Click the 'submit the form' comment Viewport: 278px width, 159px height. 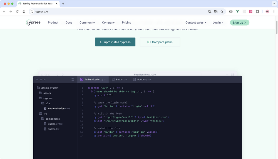[x=107, y=128]
